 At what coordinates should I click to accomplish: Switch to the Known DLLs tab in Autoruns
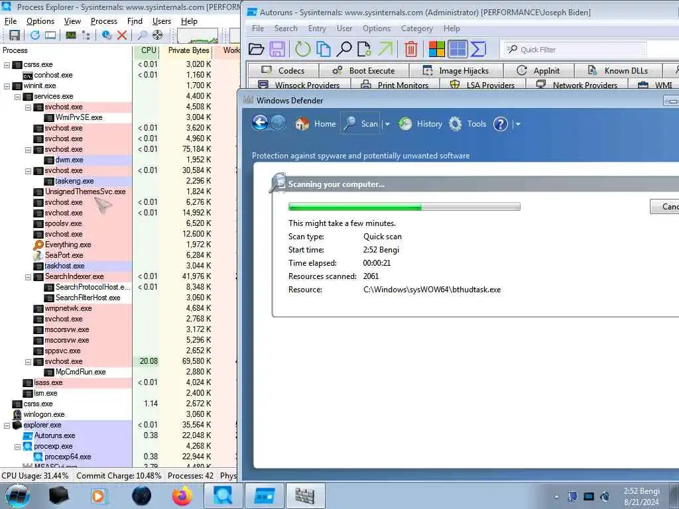pyautogui.click(x=618, y=70)
